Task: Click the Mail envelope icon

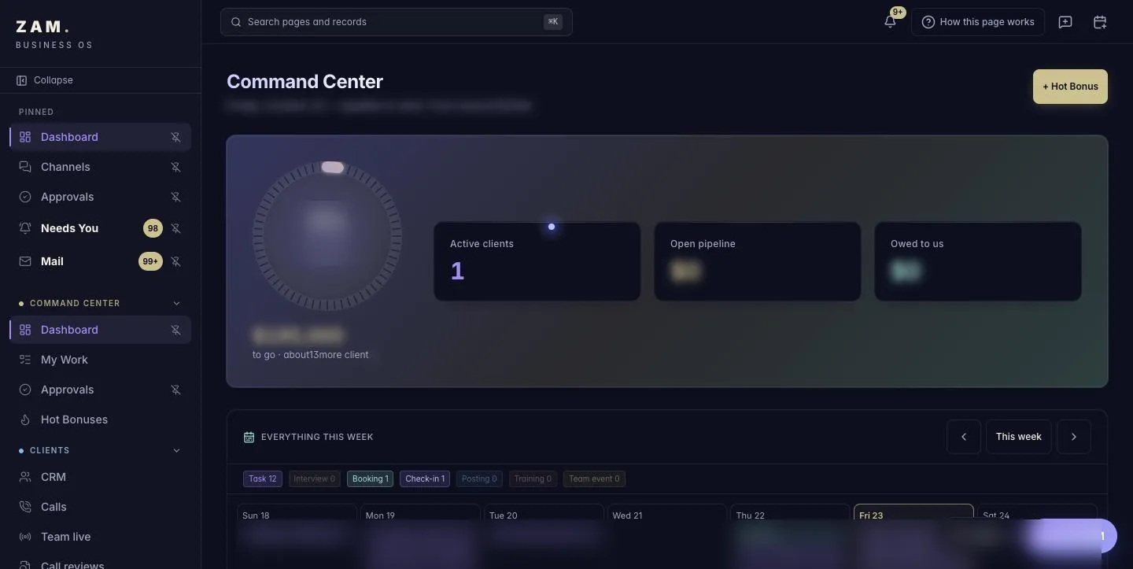Action: click(25, 261)
